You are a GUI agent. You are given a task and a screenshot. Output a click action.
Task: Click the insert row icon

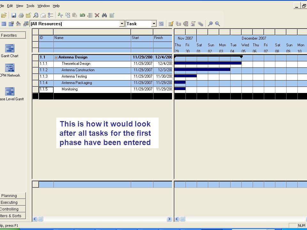tap(90, 15)
